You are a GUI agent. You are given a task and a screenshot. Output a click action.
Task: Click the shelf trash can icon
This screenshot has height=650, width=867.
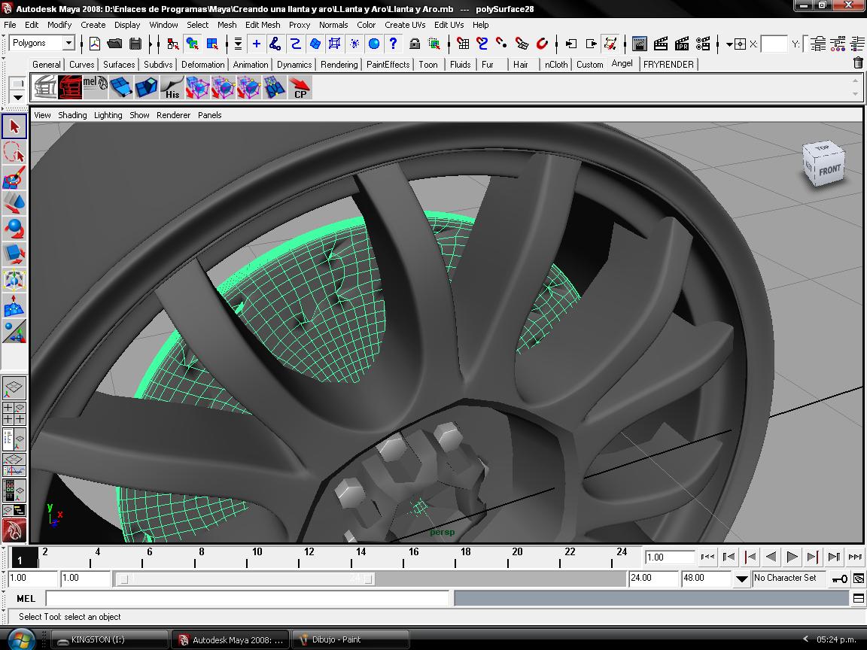[x=858, y=63]
